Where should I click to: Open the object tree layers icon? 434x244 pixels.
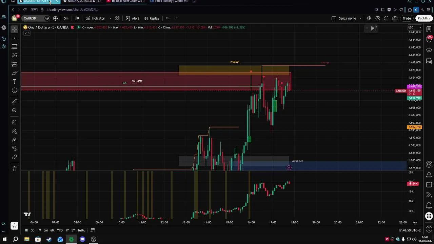(x=429, y=50)
